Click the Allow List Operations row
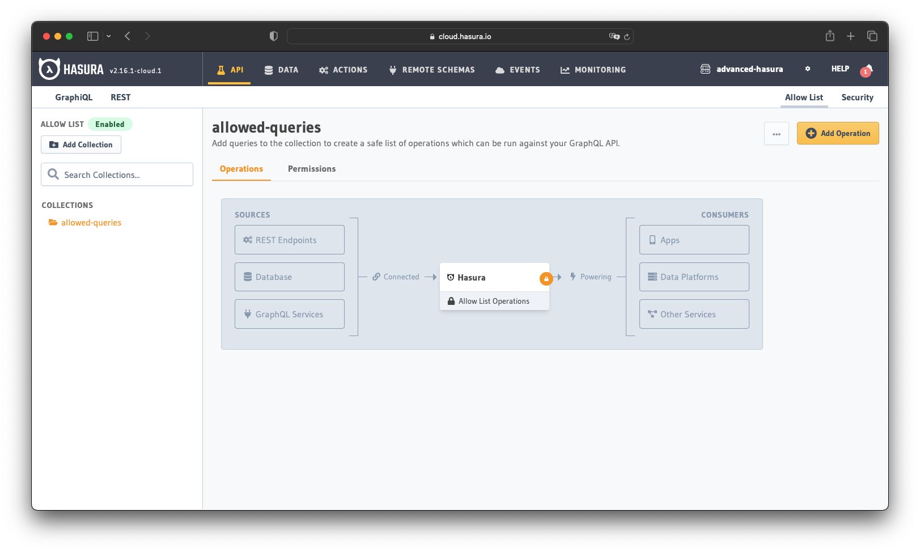 [x=494, y=301]
